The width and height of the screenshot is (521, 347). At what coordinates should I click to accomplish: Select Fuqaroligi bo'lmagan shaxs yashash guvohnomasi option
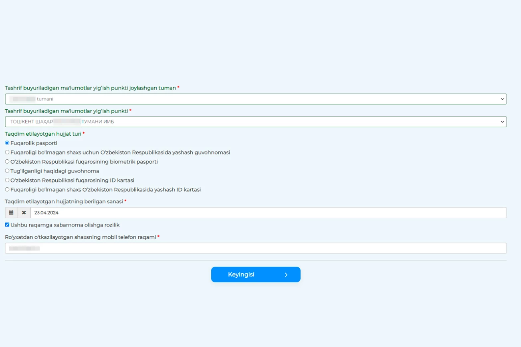tap(7, 152)
